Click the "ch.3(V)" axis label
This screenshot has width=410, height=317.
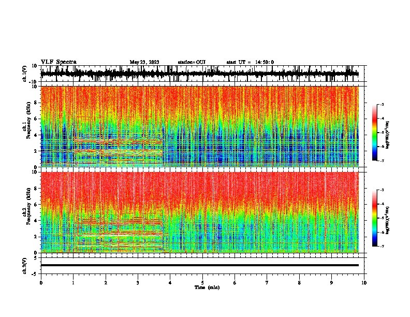[x=25, y=266]
